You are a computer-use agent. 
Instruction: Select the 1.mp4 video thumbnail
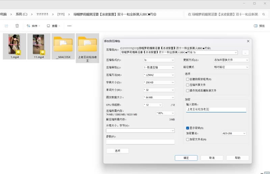pyautogui.click(x=15, y=45)
